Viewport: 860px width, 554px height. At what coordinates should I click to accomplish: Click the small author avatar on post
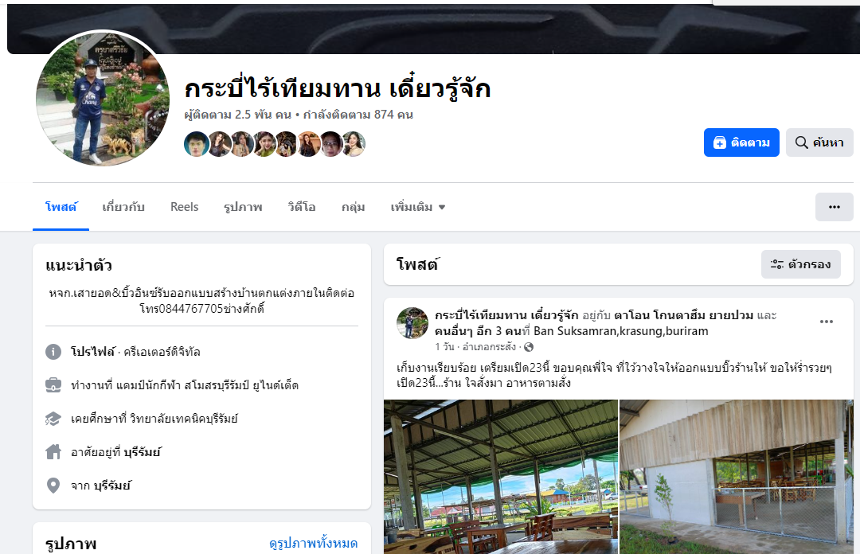[x=412, y=323]
